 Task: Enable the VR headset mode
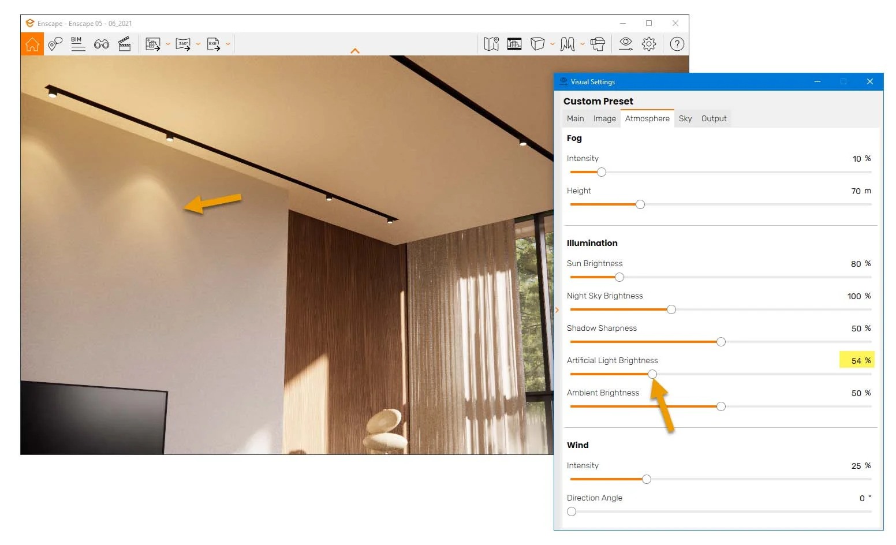(x=598, y=44)
